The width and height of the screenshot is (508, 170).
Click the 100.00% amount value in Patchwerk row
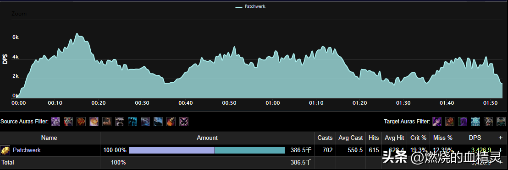115,150
